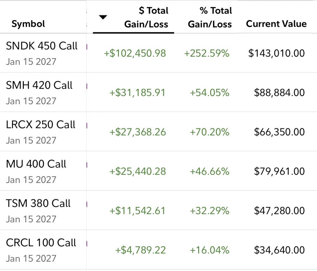
Task: Open the SMH 420 Call position
Action: (39, 86)
